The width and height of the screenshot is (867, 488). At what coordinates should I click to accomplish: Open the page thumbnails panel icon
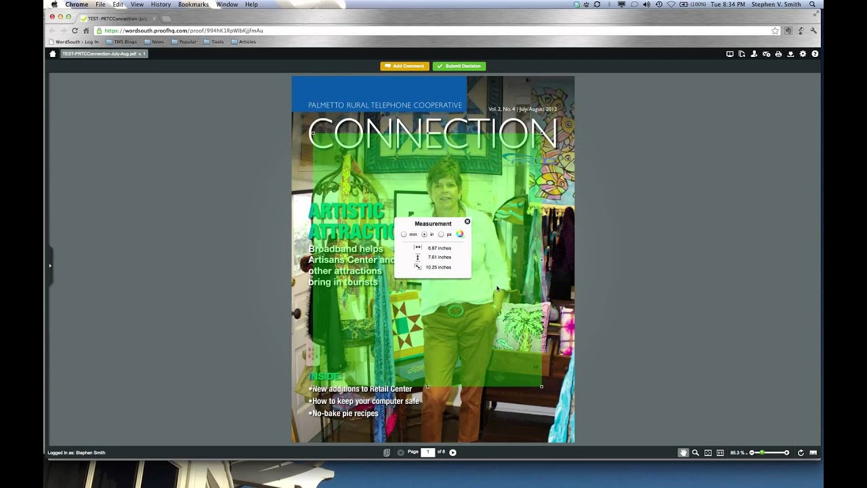click(x=387, y=453)
